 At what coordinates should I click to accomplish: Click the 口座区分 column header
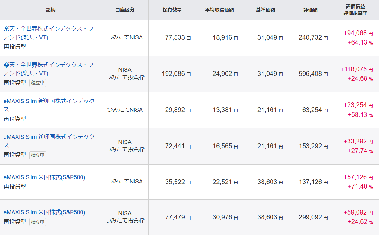coord(125,10)
